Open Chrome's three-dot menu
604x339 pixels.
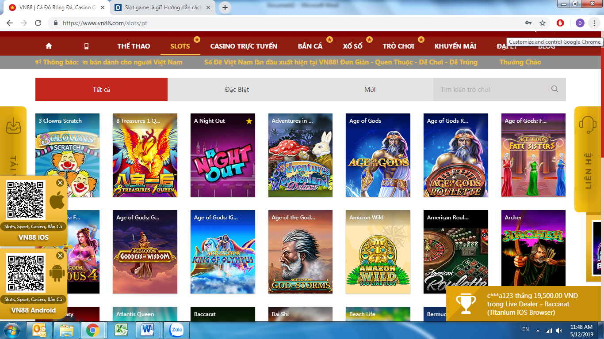594,23
